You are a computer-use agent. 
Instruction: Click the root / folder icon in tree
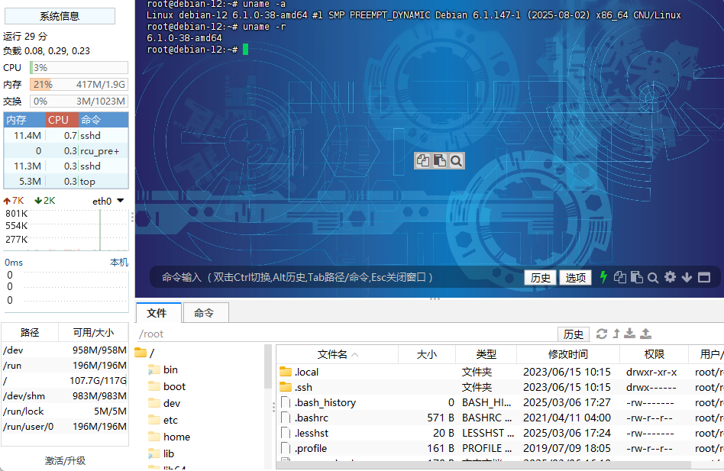(141, 353)
